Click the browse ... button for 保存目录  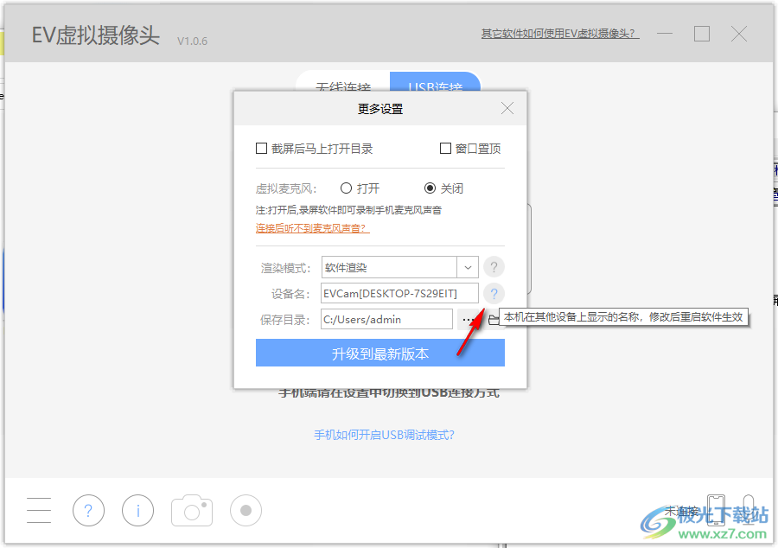(x=468, y=319)
